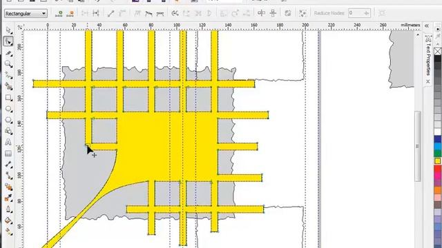Click the Break Curve icon
The width and height of the screenshot is (442, 248).
96,13
